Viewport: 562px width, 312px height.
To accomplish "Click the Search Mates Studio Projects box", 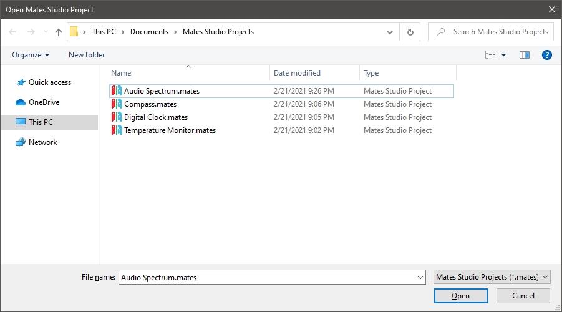I will coord(491,32).
